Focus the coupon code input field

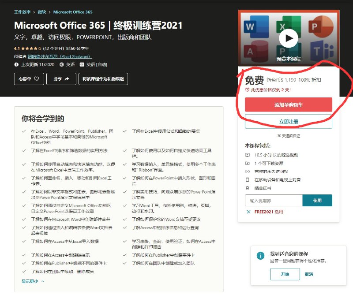click(274, 200)
